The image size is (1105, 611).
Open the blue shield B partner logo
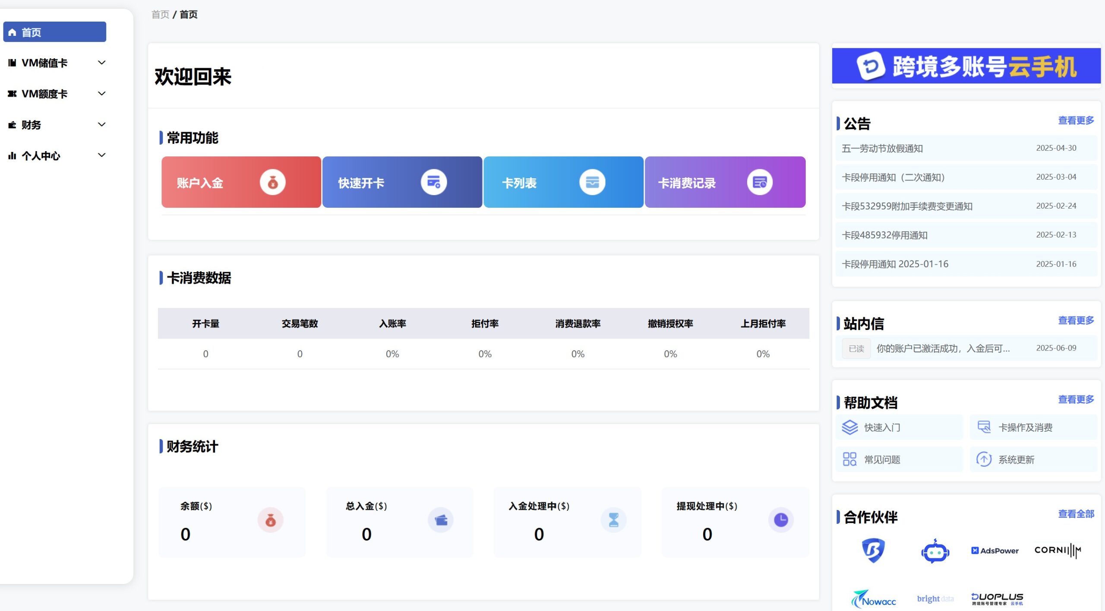click(873, 551)
